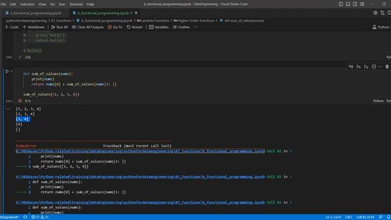Toggle secondary side bar layout icon

click(355, 4)
